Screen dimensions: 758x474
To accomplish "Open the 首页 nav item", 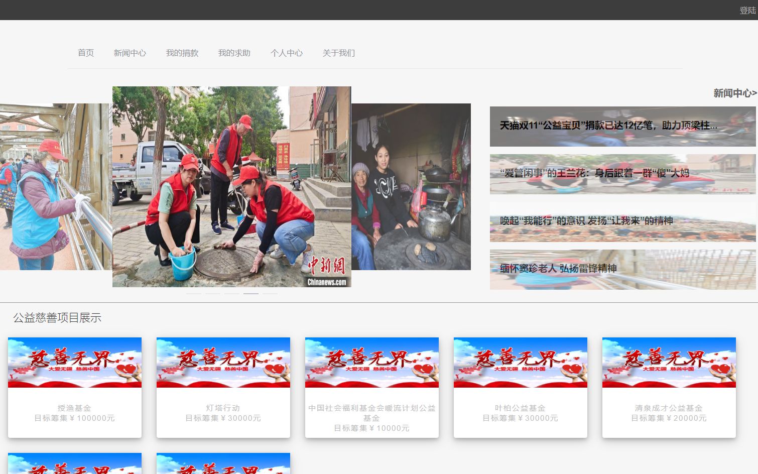I will [86, 53].
